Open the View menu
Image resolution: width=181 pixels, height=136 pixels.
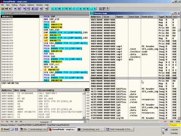coord(8,5)
